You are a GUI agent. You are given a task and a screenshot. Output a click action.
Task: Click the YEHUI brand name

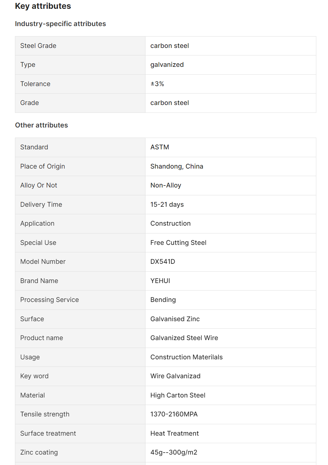click(160, 281)
